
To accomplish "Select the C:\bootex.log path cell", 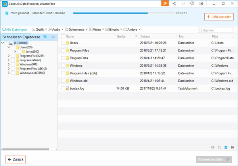I will tap(221, 89).
